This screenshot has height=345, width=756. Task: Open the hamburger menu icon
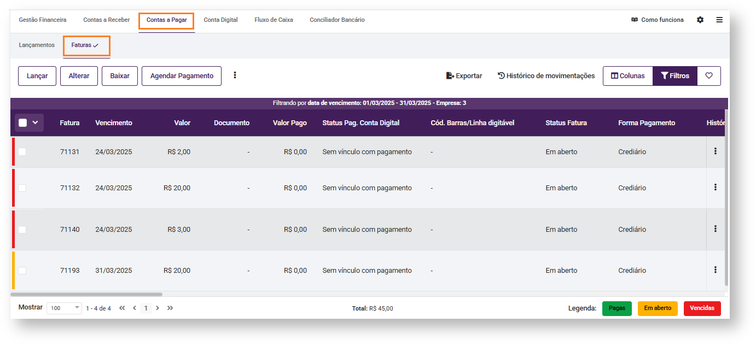click(x=719, y=20)
